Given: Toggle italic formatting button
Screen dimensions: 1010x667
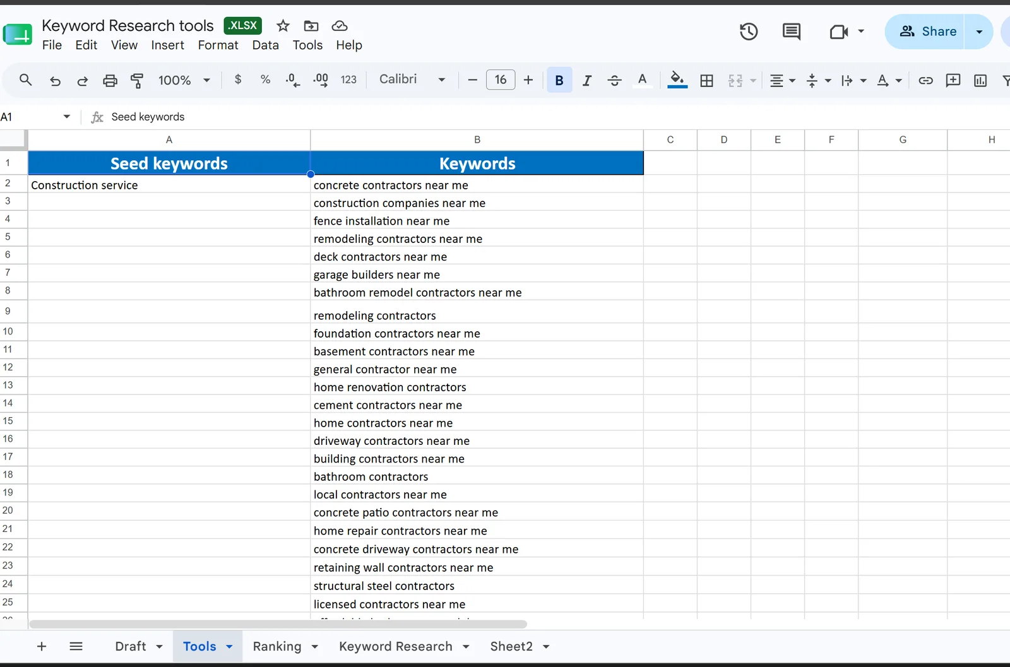Looking at the screenshot, I should click(x=587, y=80).
